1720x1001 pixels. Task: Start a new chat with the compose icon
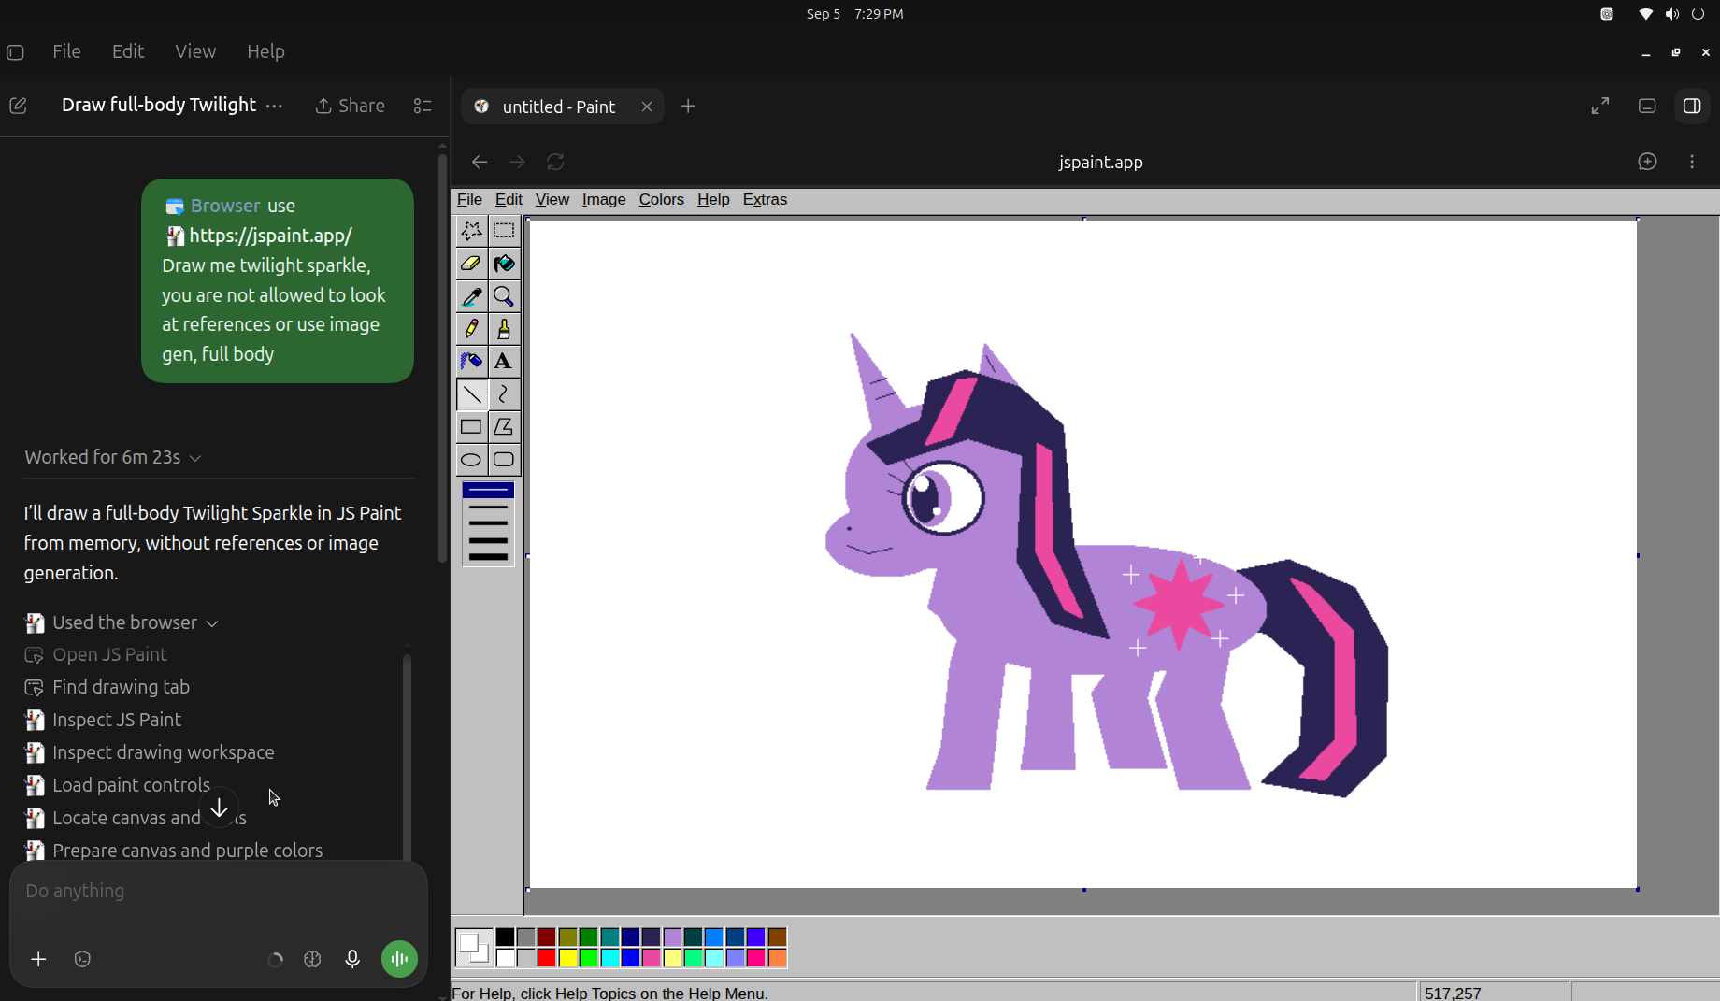click(x=18, y=107)
